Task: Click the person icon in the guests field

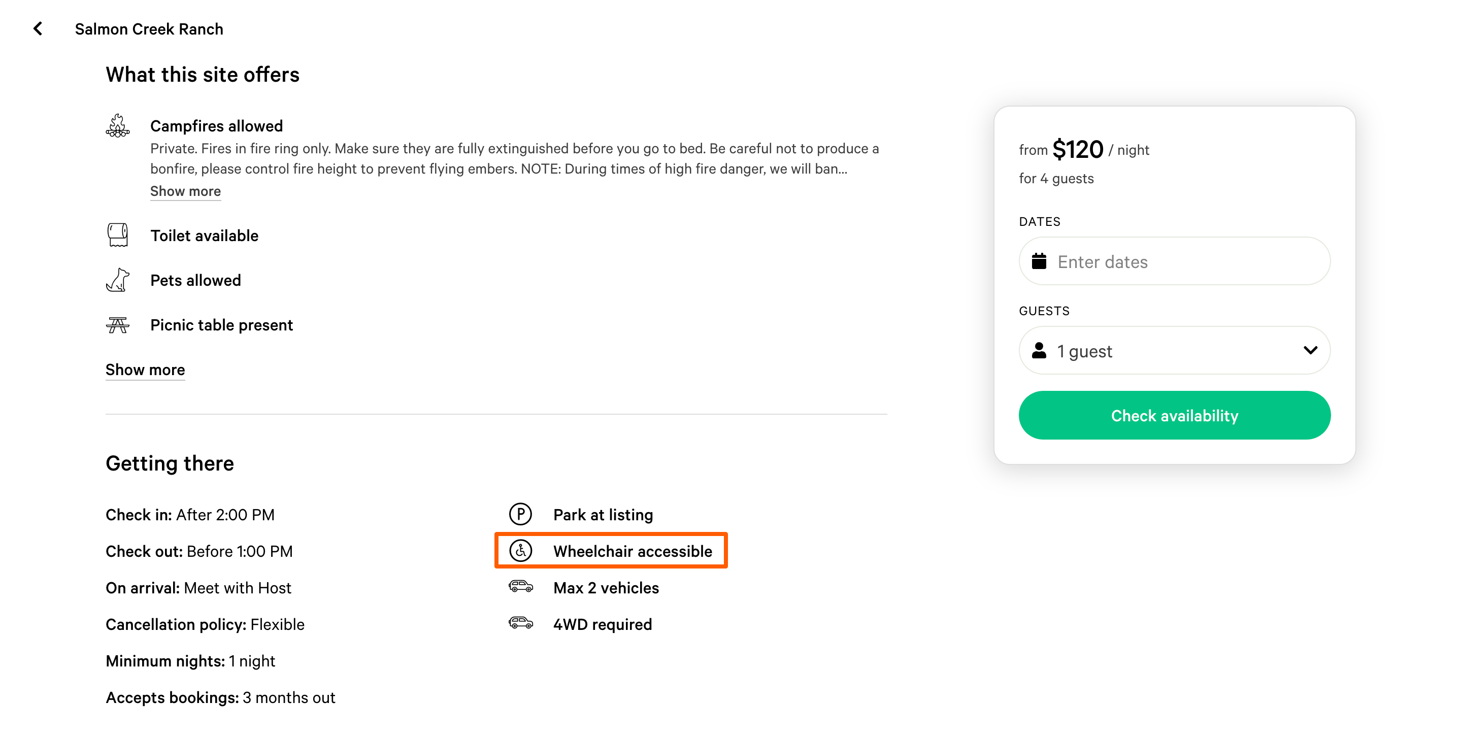Action: pos(1039,350)
